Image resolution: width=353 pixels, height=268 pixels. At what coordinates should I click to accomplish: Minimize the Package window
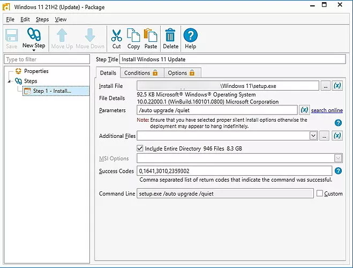(x=312, y=5)
